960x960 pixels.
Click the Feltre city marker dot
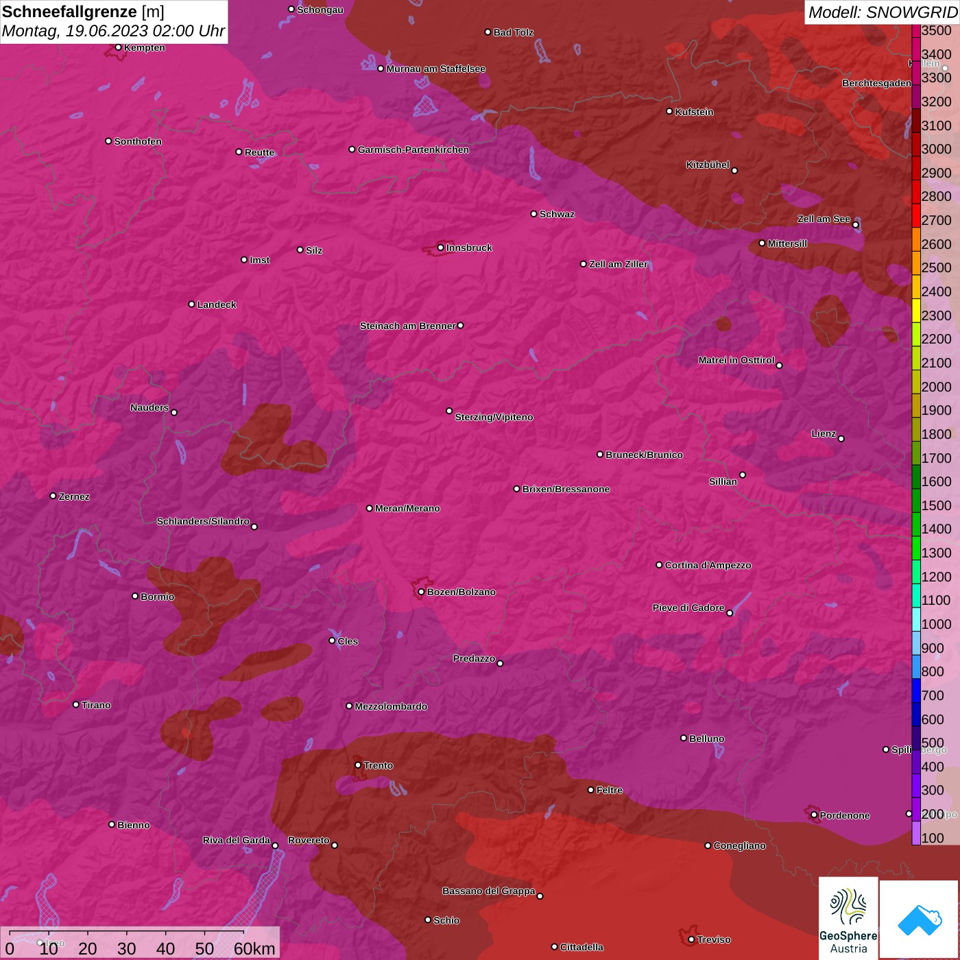591,790
